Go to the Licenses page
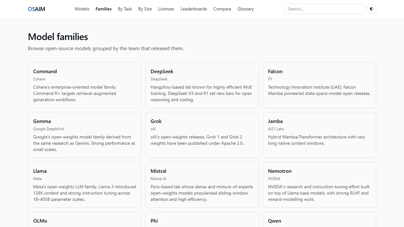This screenshot has height=227, width=404. [x=166, y=9]
